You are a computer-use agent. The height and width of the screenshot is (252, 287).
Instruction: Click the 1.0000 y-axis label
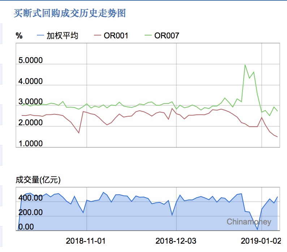point(30,143)
